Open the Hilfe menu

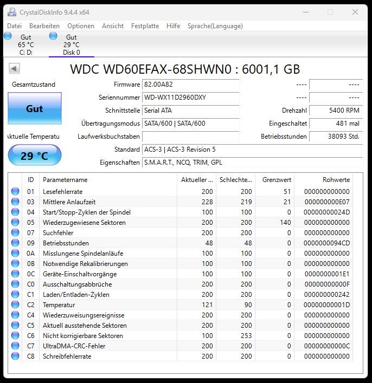pos(173,26)
